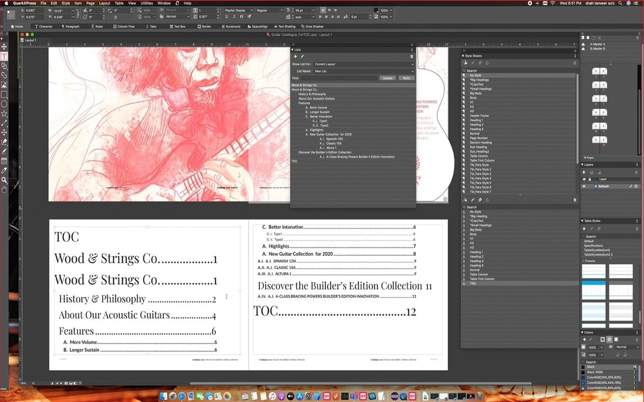Select Heading 1 paragraph style sheet

click(476, 120)
